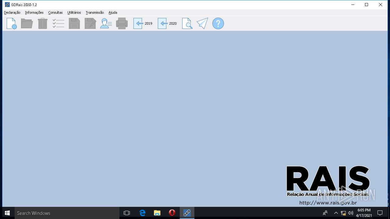Open the Informações menu
Screen dimensions: 390x219
tap(34, 12)
